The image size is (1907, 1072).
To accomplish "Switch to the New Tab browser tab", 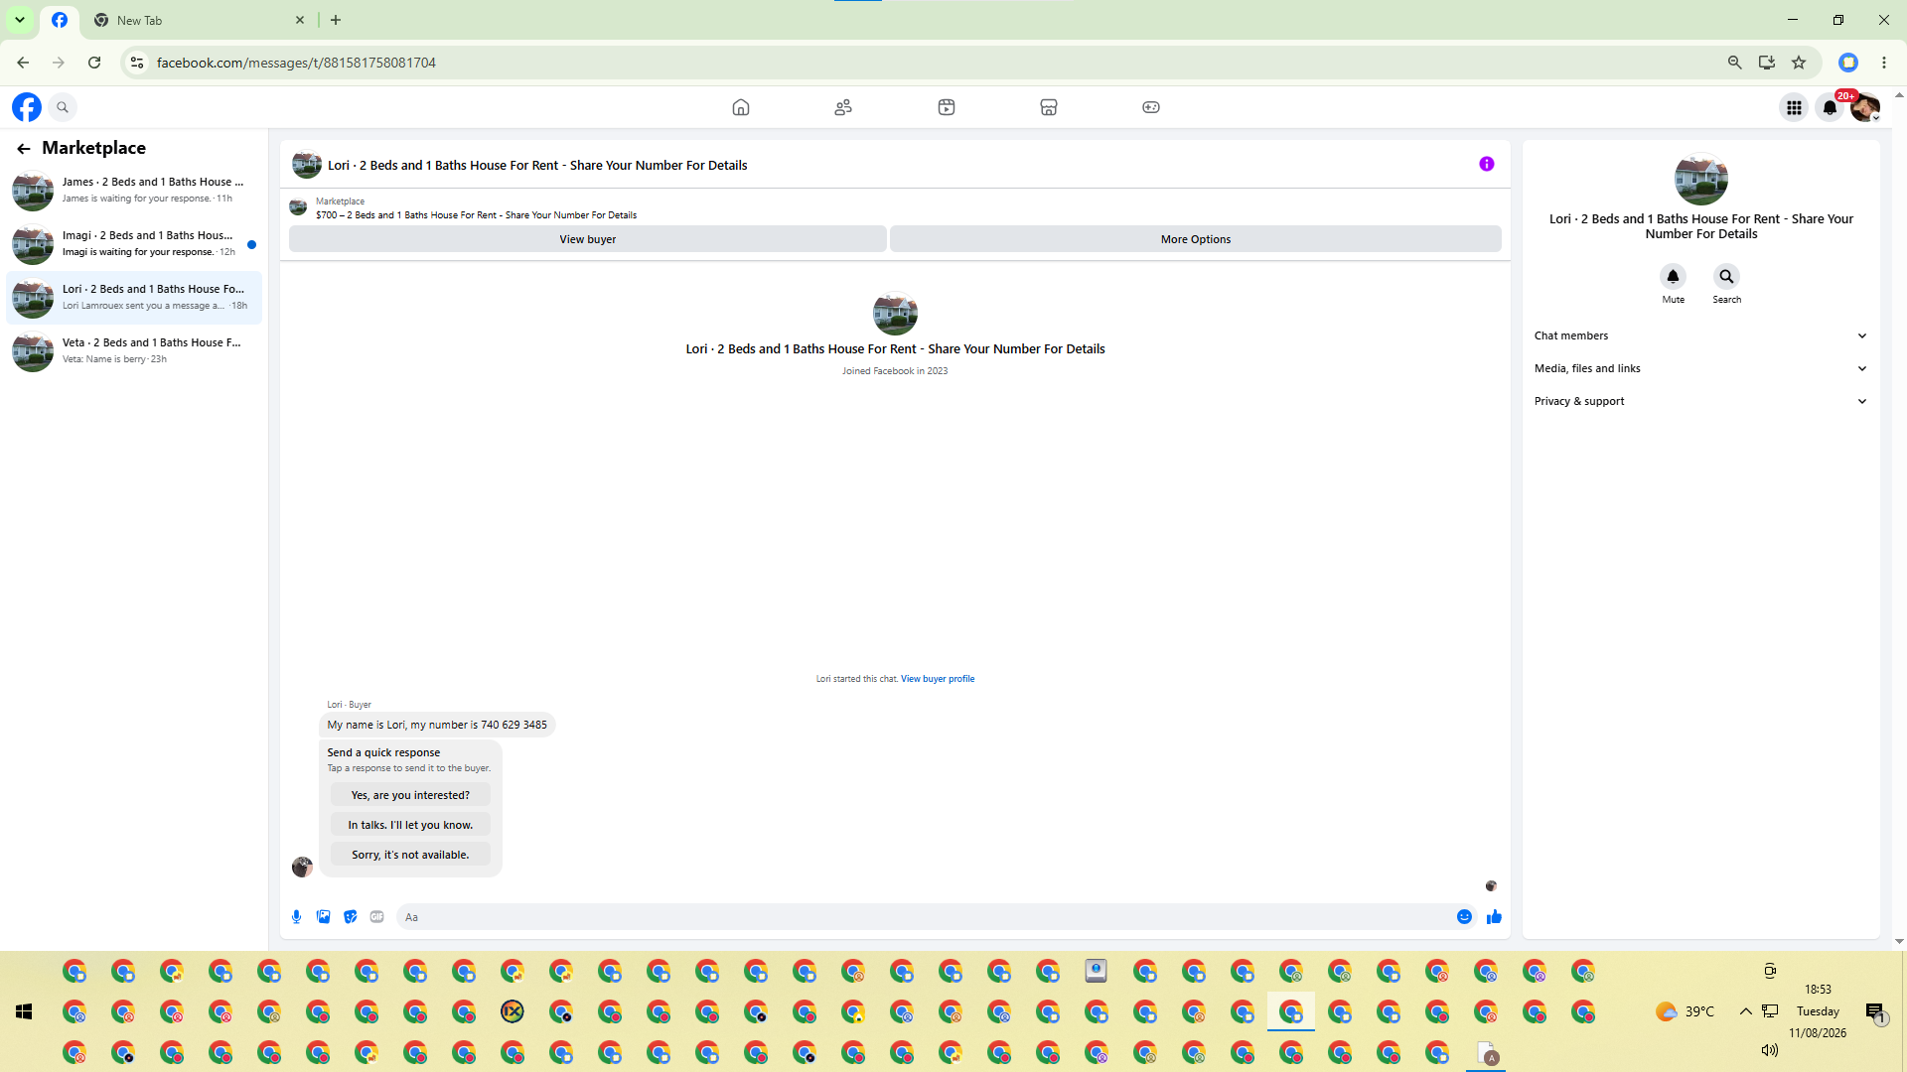I will (x=199, y=20).
